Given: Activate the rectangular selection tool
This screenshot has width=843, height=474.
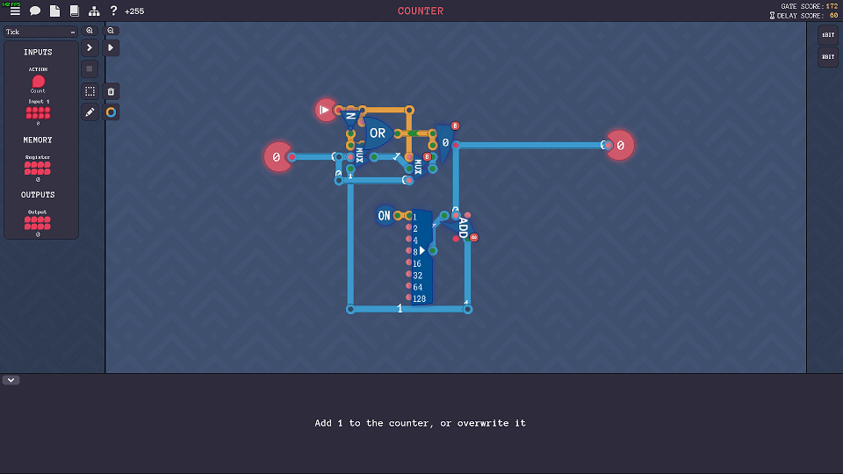Looking at the screenshot, I should pos(90,91).
